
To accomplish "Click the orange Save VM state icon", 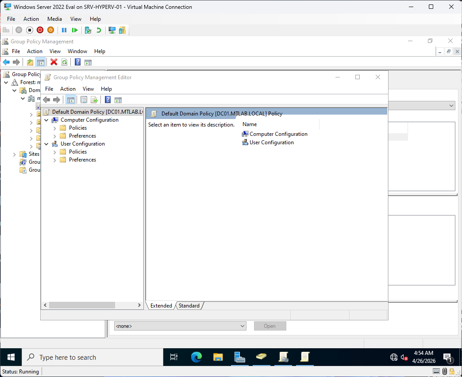I will click(x=51, y=30).
